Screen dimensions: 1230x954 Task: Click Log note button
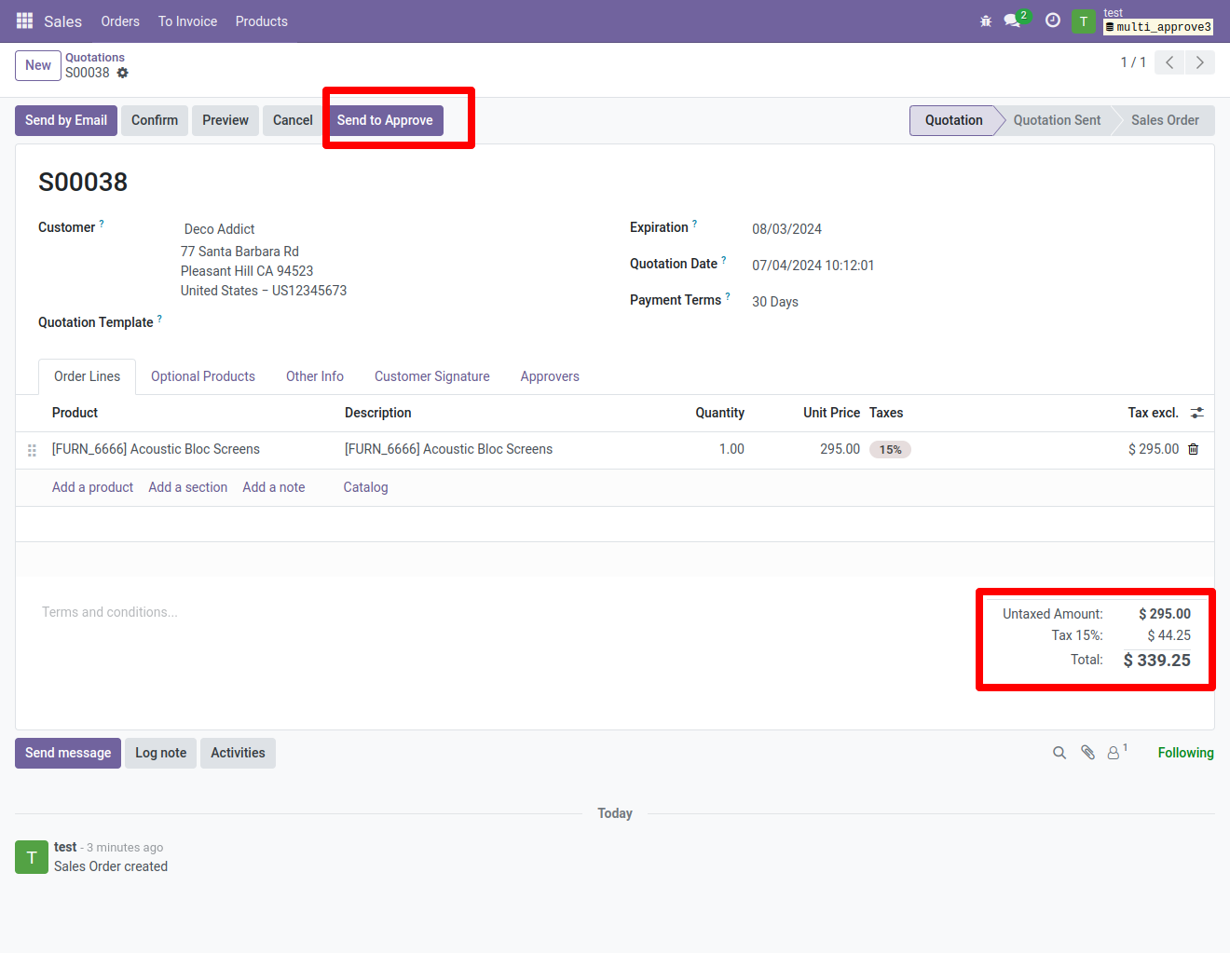[x=160, y=753]
